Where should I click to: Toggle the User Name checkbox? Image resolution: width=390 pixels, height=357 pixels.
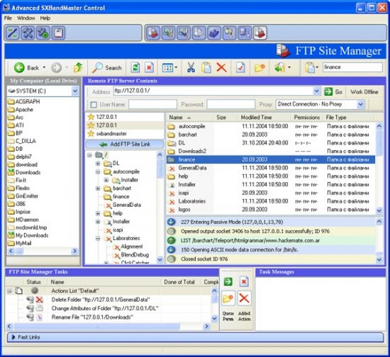coord(94,104)
